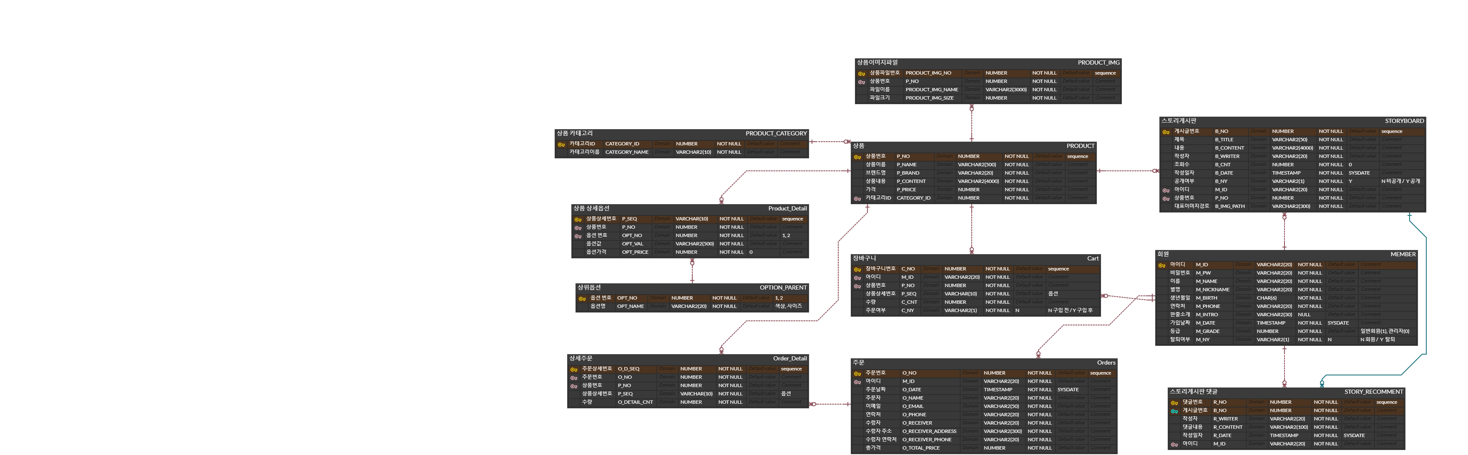Select the Product_Detail table title
Screen dimensions: 1468x455
(787, 208)
